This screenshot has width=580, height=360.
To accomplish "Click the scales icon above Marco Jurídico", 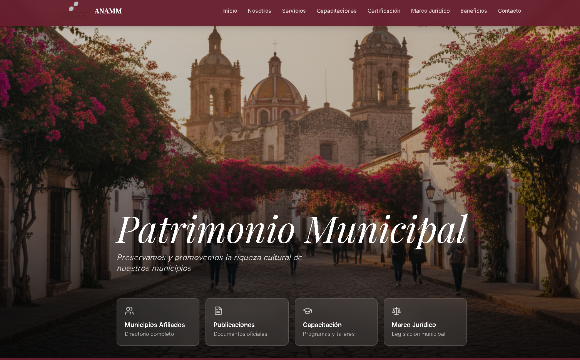I will (396, 311).
